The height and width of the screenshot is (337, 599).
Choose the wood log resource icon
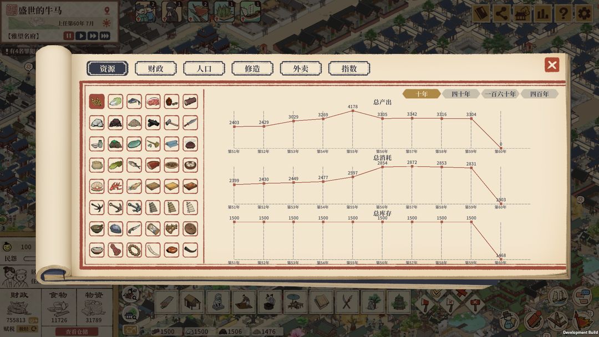point(190,101)
